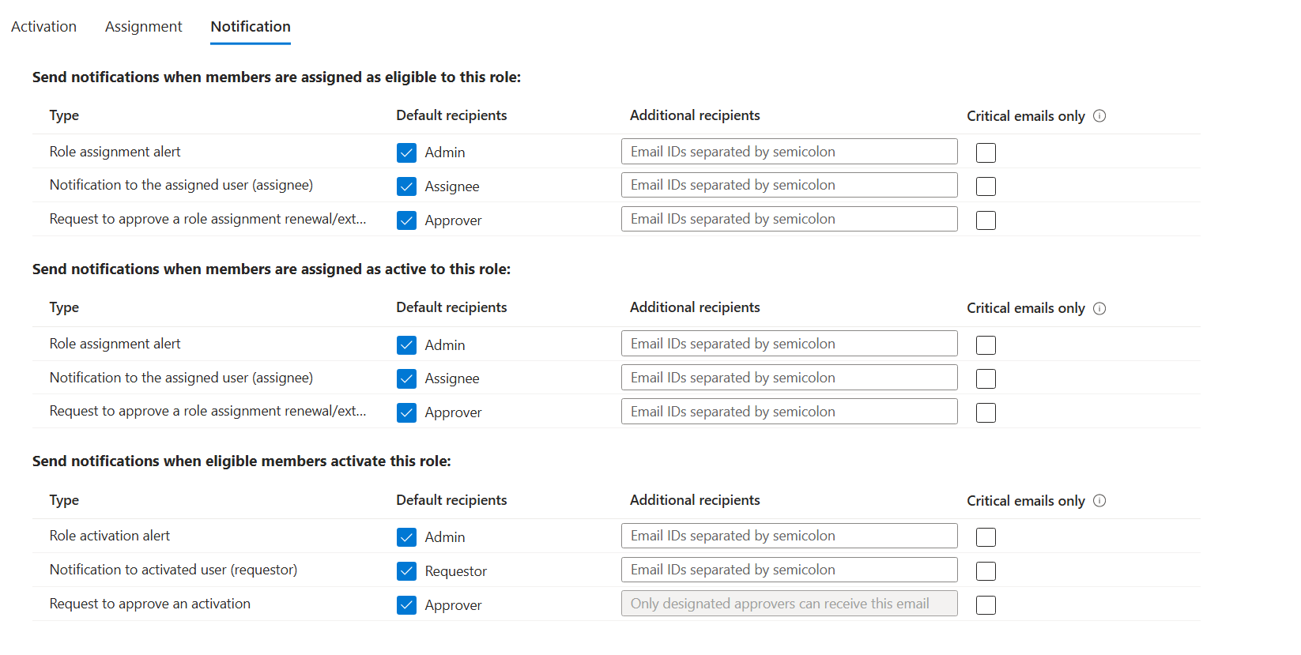This screenshot has width=1301, height=655.
Task: Enable critical emails only for Role activation alert
Action: click(986, 537)
